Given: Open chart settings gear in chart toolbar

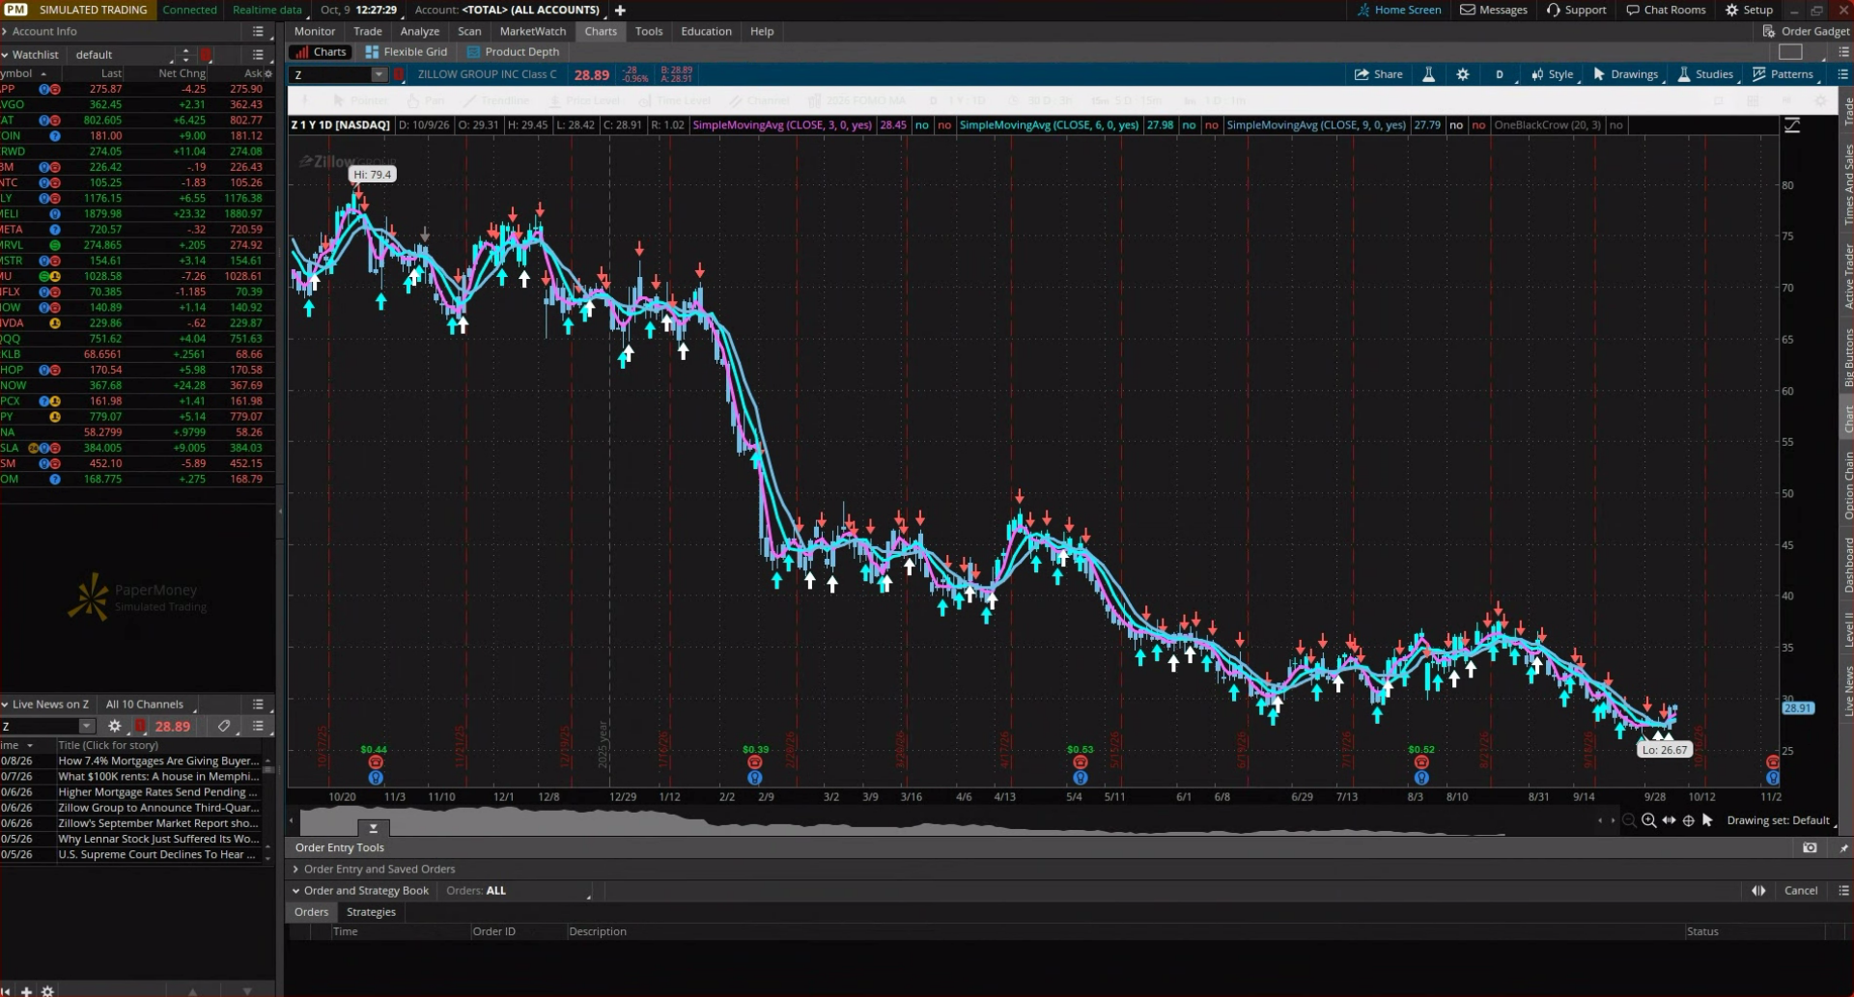Looking at the screenshot, I should coord(1462,74).
